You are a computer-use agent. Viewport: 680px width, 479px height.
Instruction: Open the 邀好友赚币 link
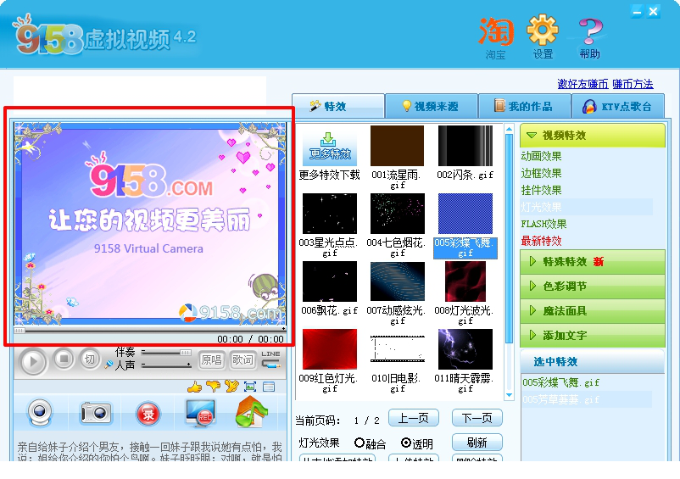click(x=582, y=84)
